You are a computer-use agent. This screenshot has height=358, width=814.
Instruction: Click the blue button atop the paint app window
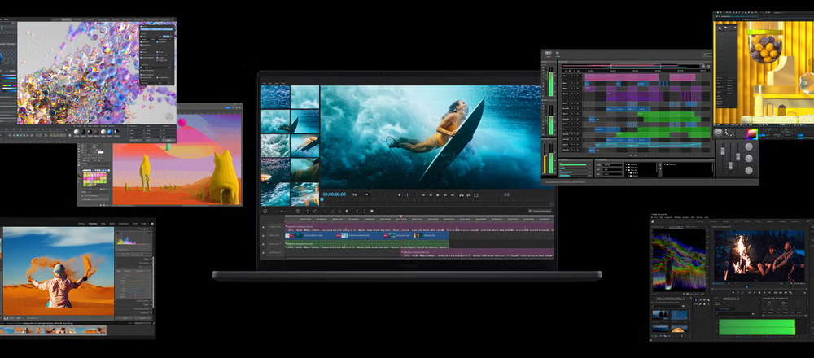click(228, 107)
